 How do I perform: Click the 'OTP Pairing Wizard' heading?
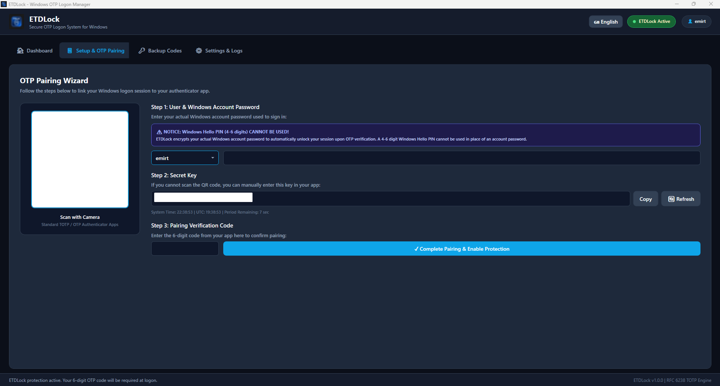click(x=54, y=81)
